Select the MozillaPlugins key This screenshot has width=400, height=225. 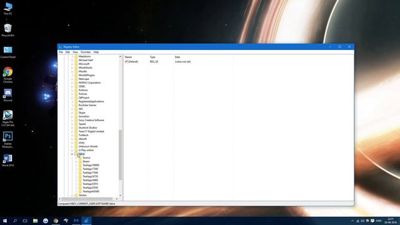coord(87,75)
